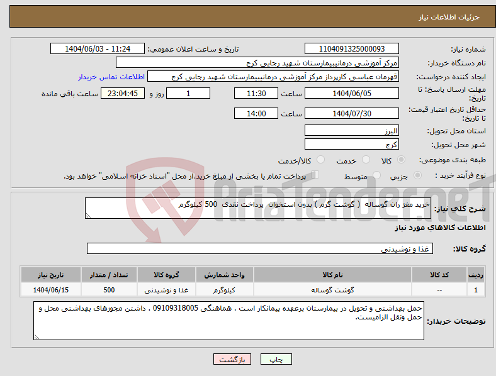
Task: Click the توضیحات خریدار notes textarea
Action: pos(228,321)
